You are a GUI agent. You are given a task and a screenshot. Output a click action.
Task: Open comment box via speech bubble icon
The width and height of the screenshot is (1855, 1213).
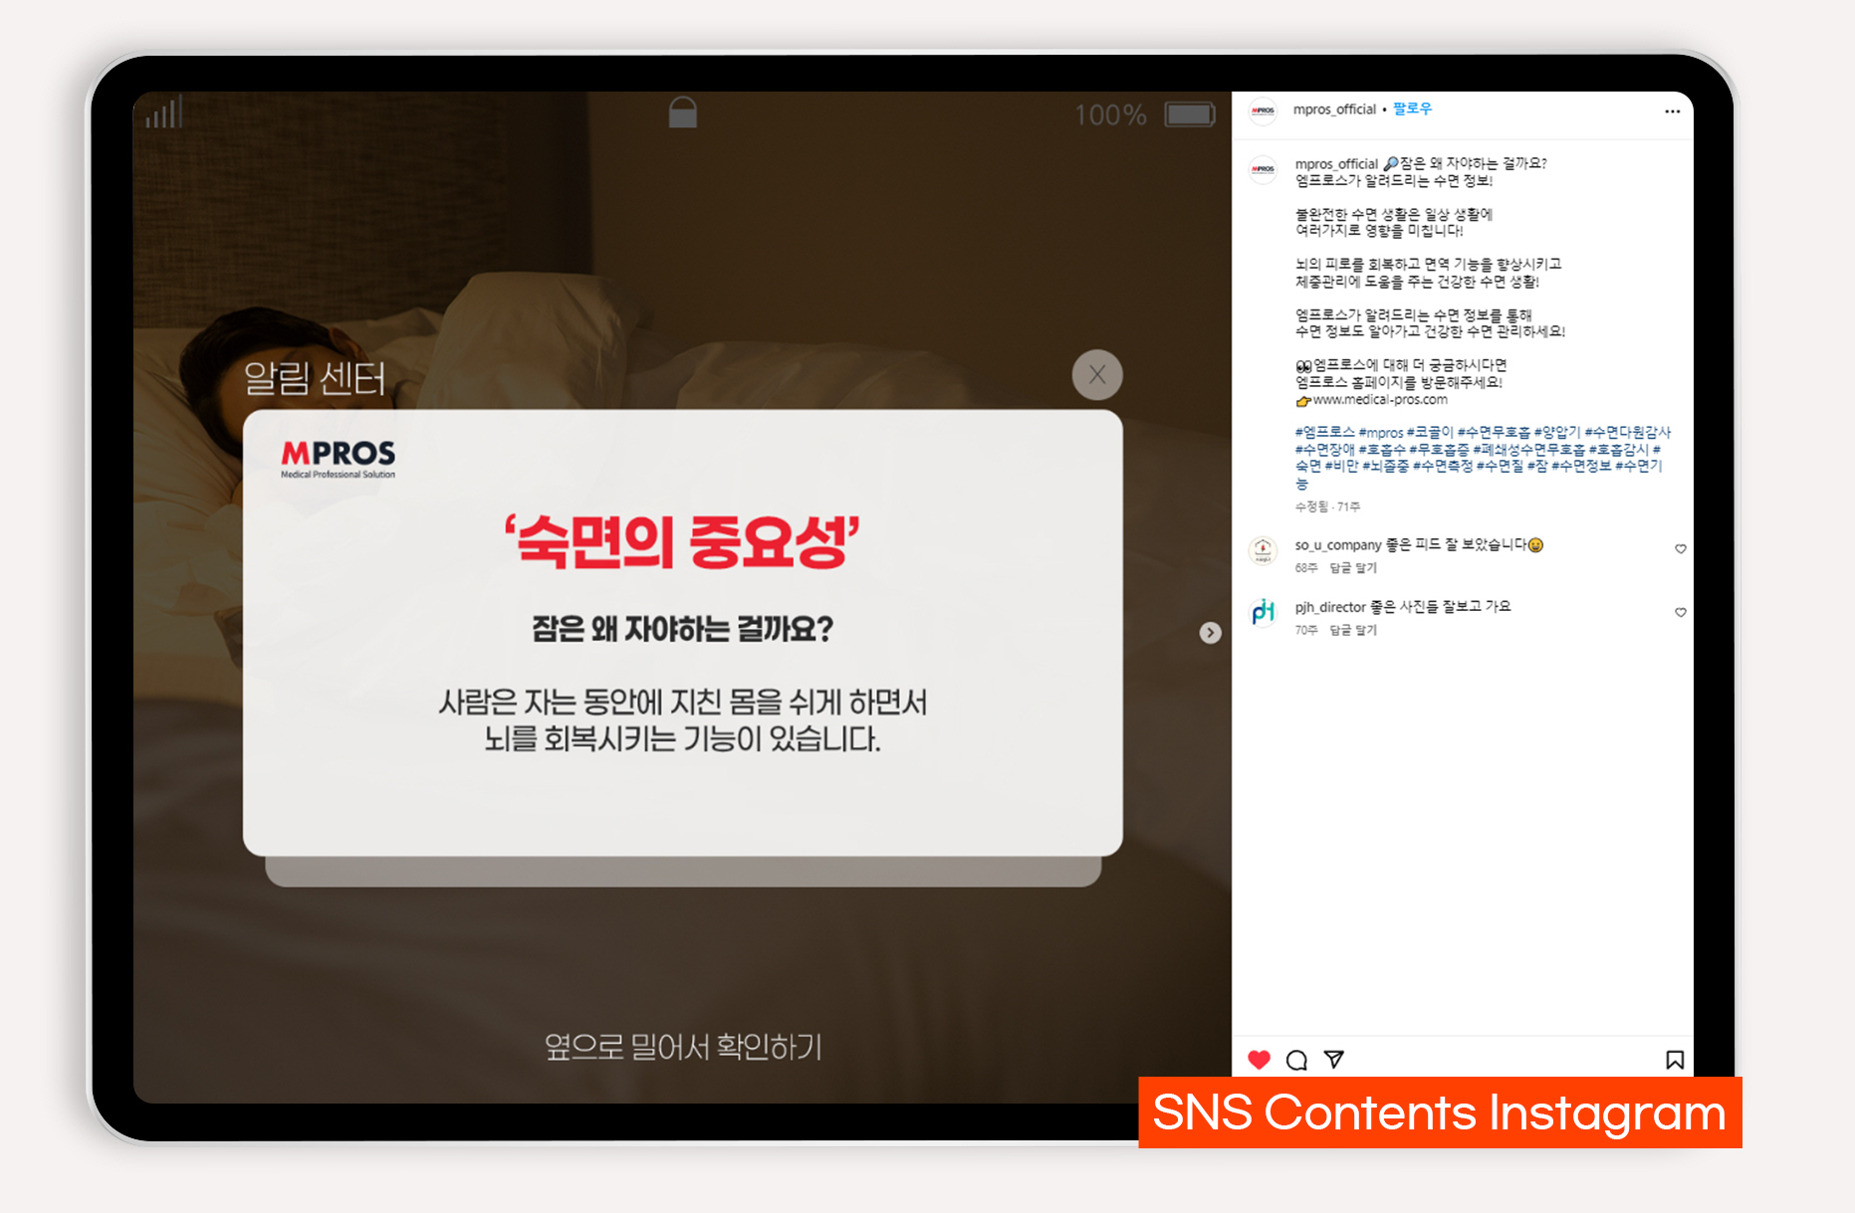(x=1296, y=1060)
